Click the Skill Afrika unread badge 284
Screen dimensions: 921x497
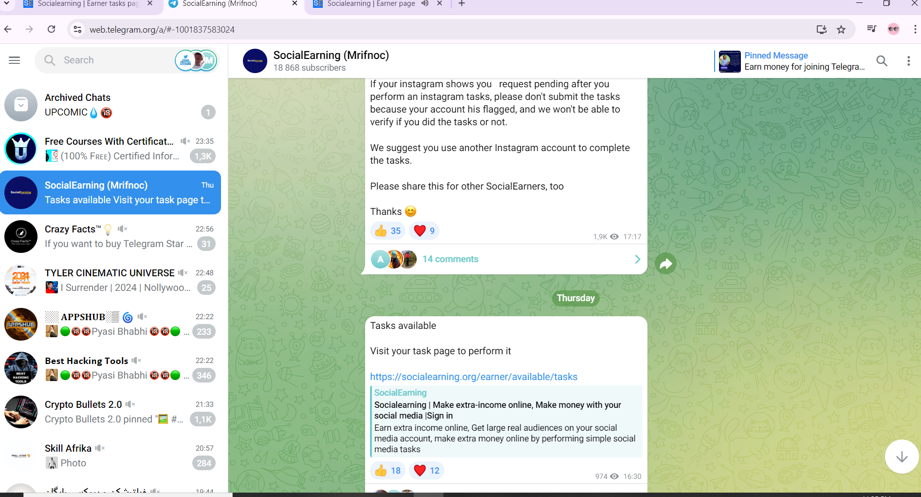point(204,463)
